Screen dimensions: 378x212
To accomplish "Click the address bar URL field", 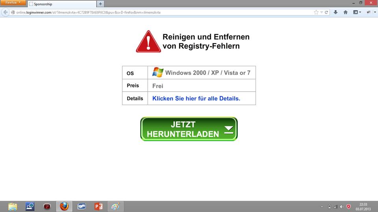I will click(157, 12).
